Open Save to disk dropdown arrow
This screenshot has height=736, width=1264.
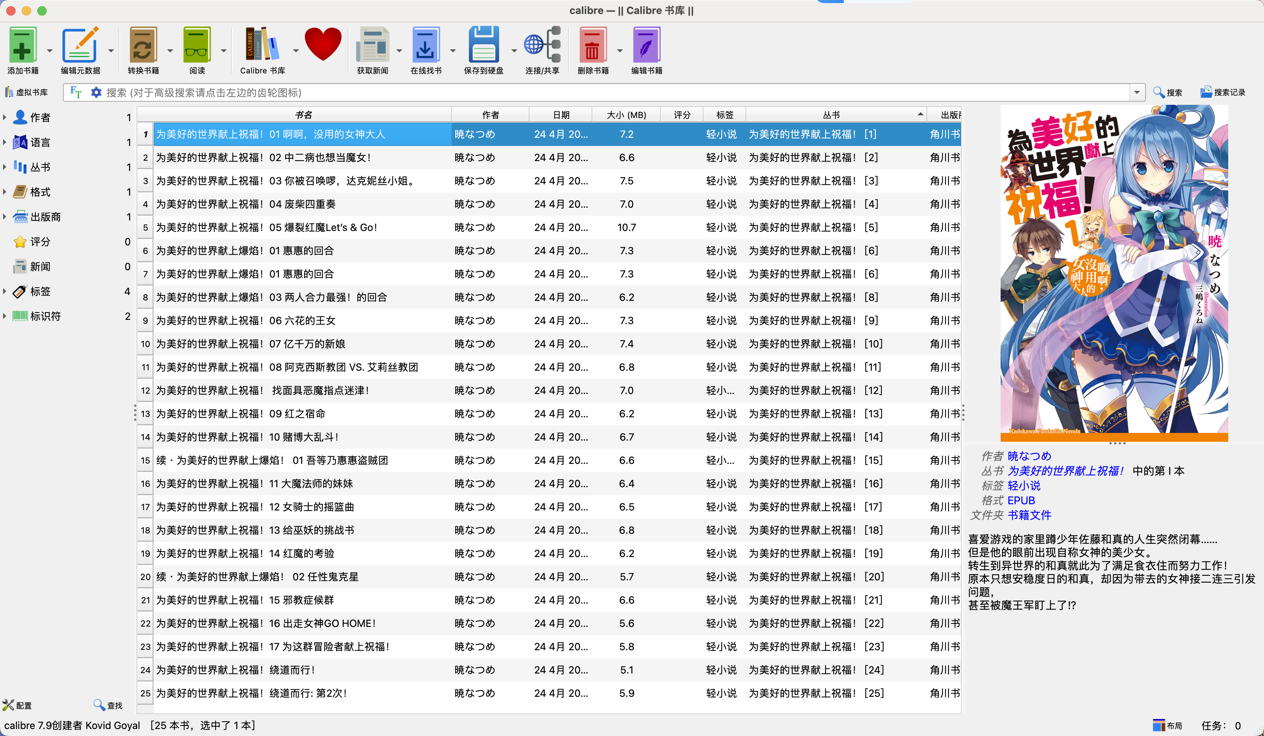tap(514, 50)
